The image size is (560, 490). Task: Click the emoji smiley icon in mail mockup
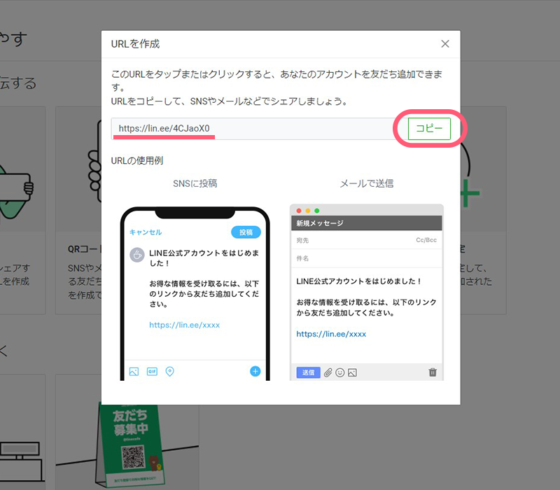pos(340,372)
